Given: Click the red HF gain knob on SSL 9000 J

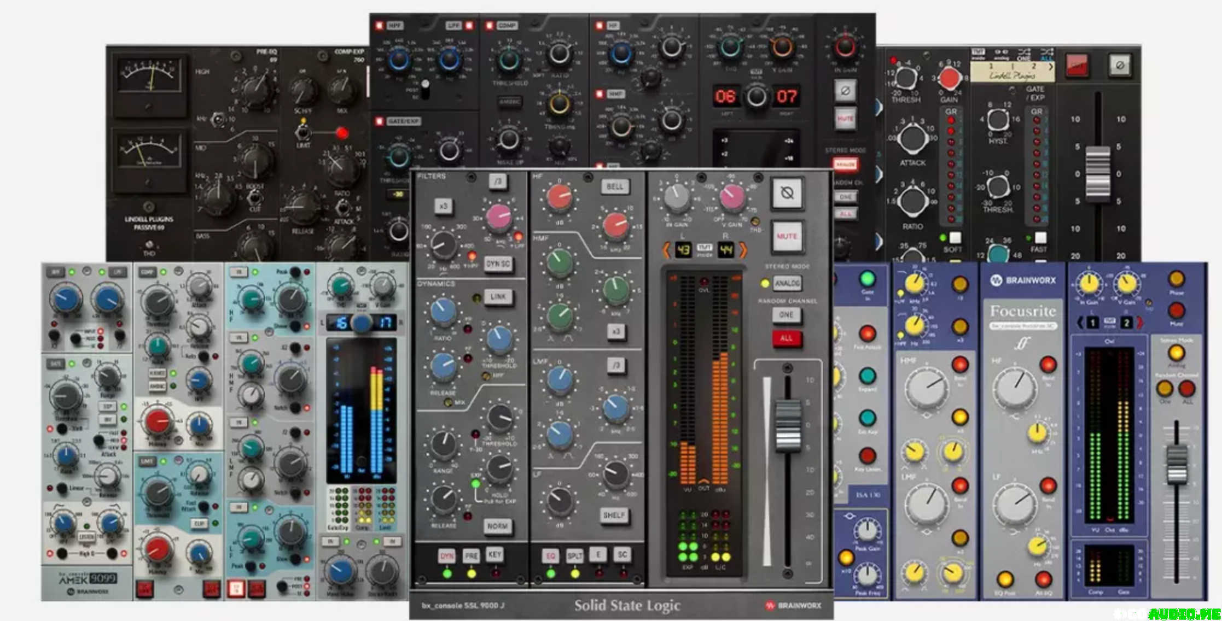Looking at the screenshot, I should 559,198.
